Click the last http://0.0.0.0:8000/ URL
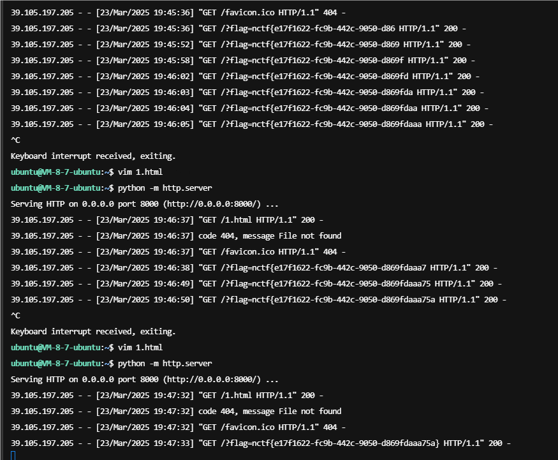Viewport: 558px width, 460px height. pos(212,380)
